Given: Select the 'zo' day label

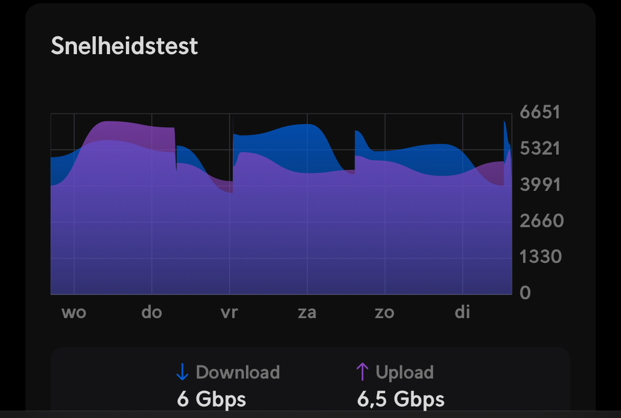Looking at the screenshot, I should click(385, 313).
